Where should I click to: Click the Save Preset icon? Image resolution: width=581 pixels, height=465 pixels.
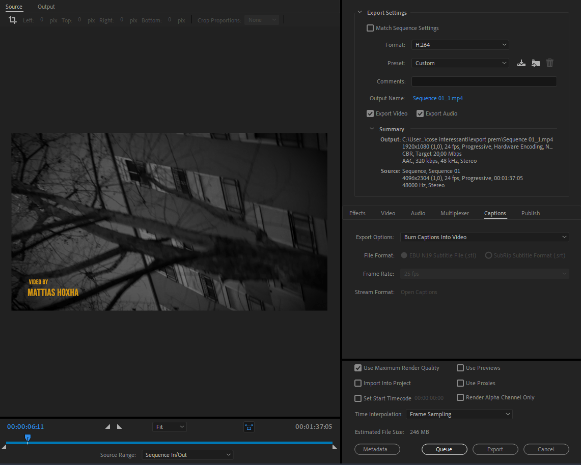(521, 63)
